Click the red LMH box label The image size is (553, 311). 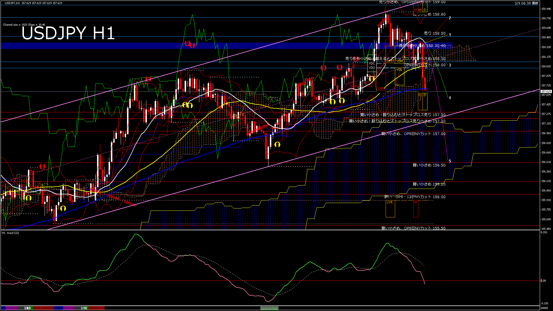[x=381, y=88]
